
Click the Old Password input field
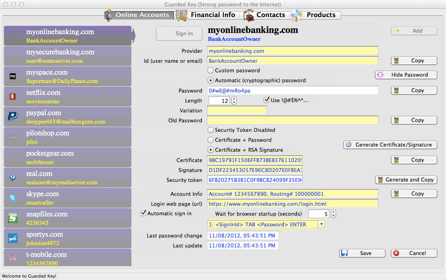(x=292, y=120)
